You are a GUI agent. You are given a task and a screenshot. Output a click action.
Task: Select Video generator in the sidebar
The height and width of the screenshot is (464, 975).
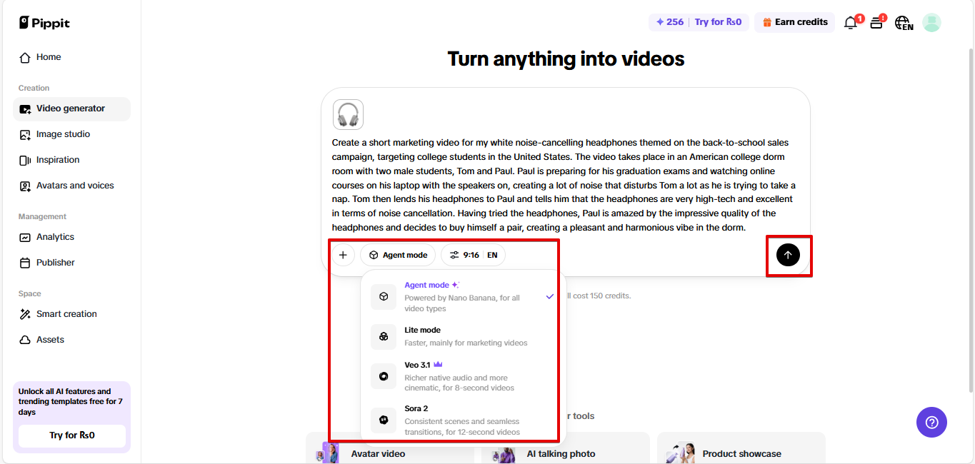click(x=71, y=109)
